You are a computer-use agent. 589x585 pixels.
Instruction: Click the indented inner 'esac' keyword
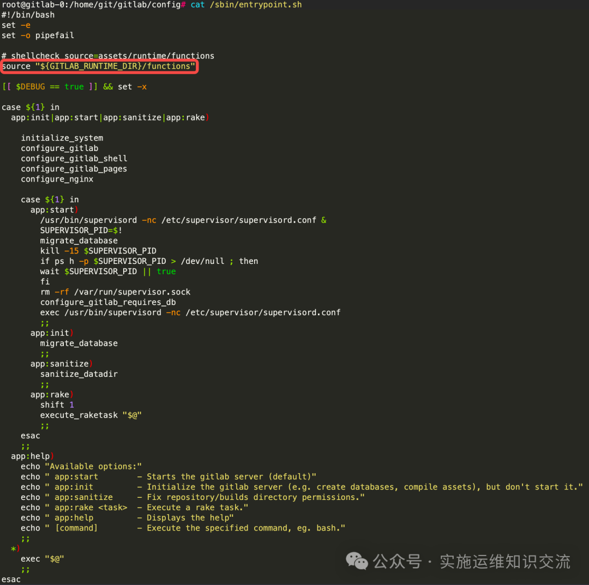click(31, 436)
